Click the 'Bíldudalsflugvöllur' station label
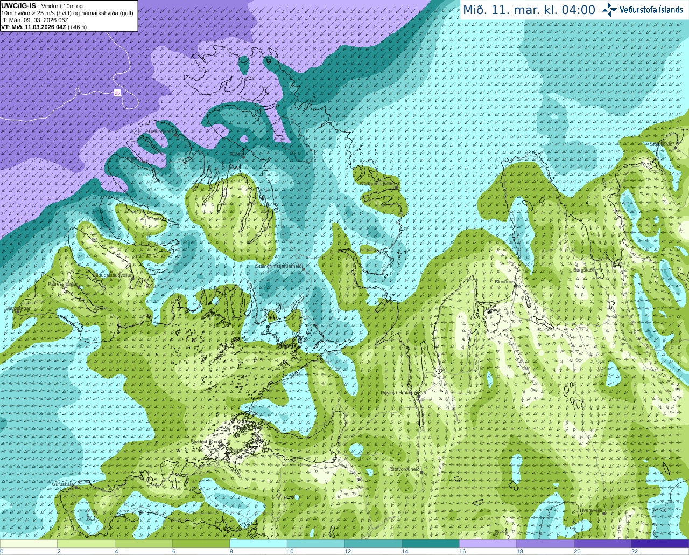The width and height of the screenshot is (689, 555). pos(113,275)
